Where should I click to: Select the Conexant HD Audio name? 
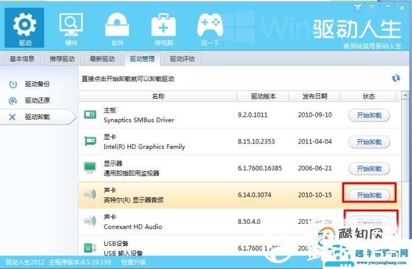coord(133,227)
